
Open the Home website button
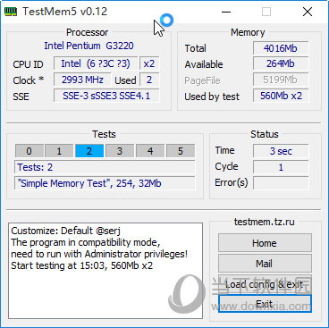265,243
